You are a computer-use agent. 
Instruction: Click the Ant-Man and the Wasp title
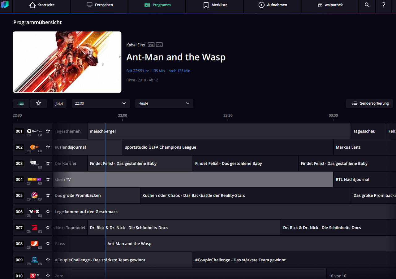176,57
